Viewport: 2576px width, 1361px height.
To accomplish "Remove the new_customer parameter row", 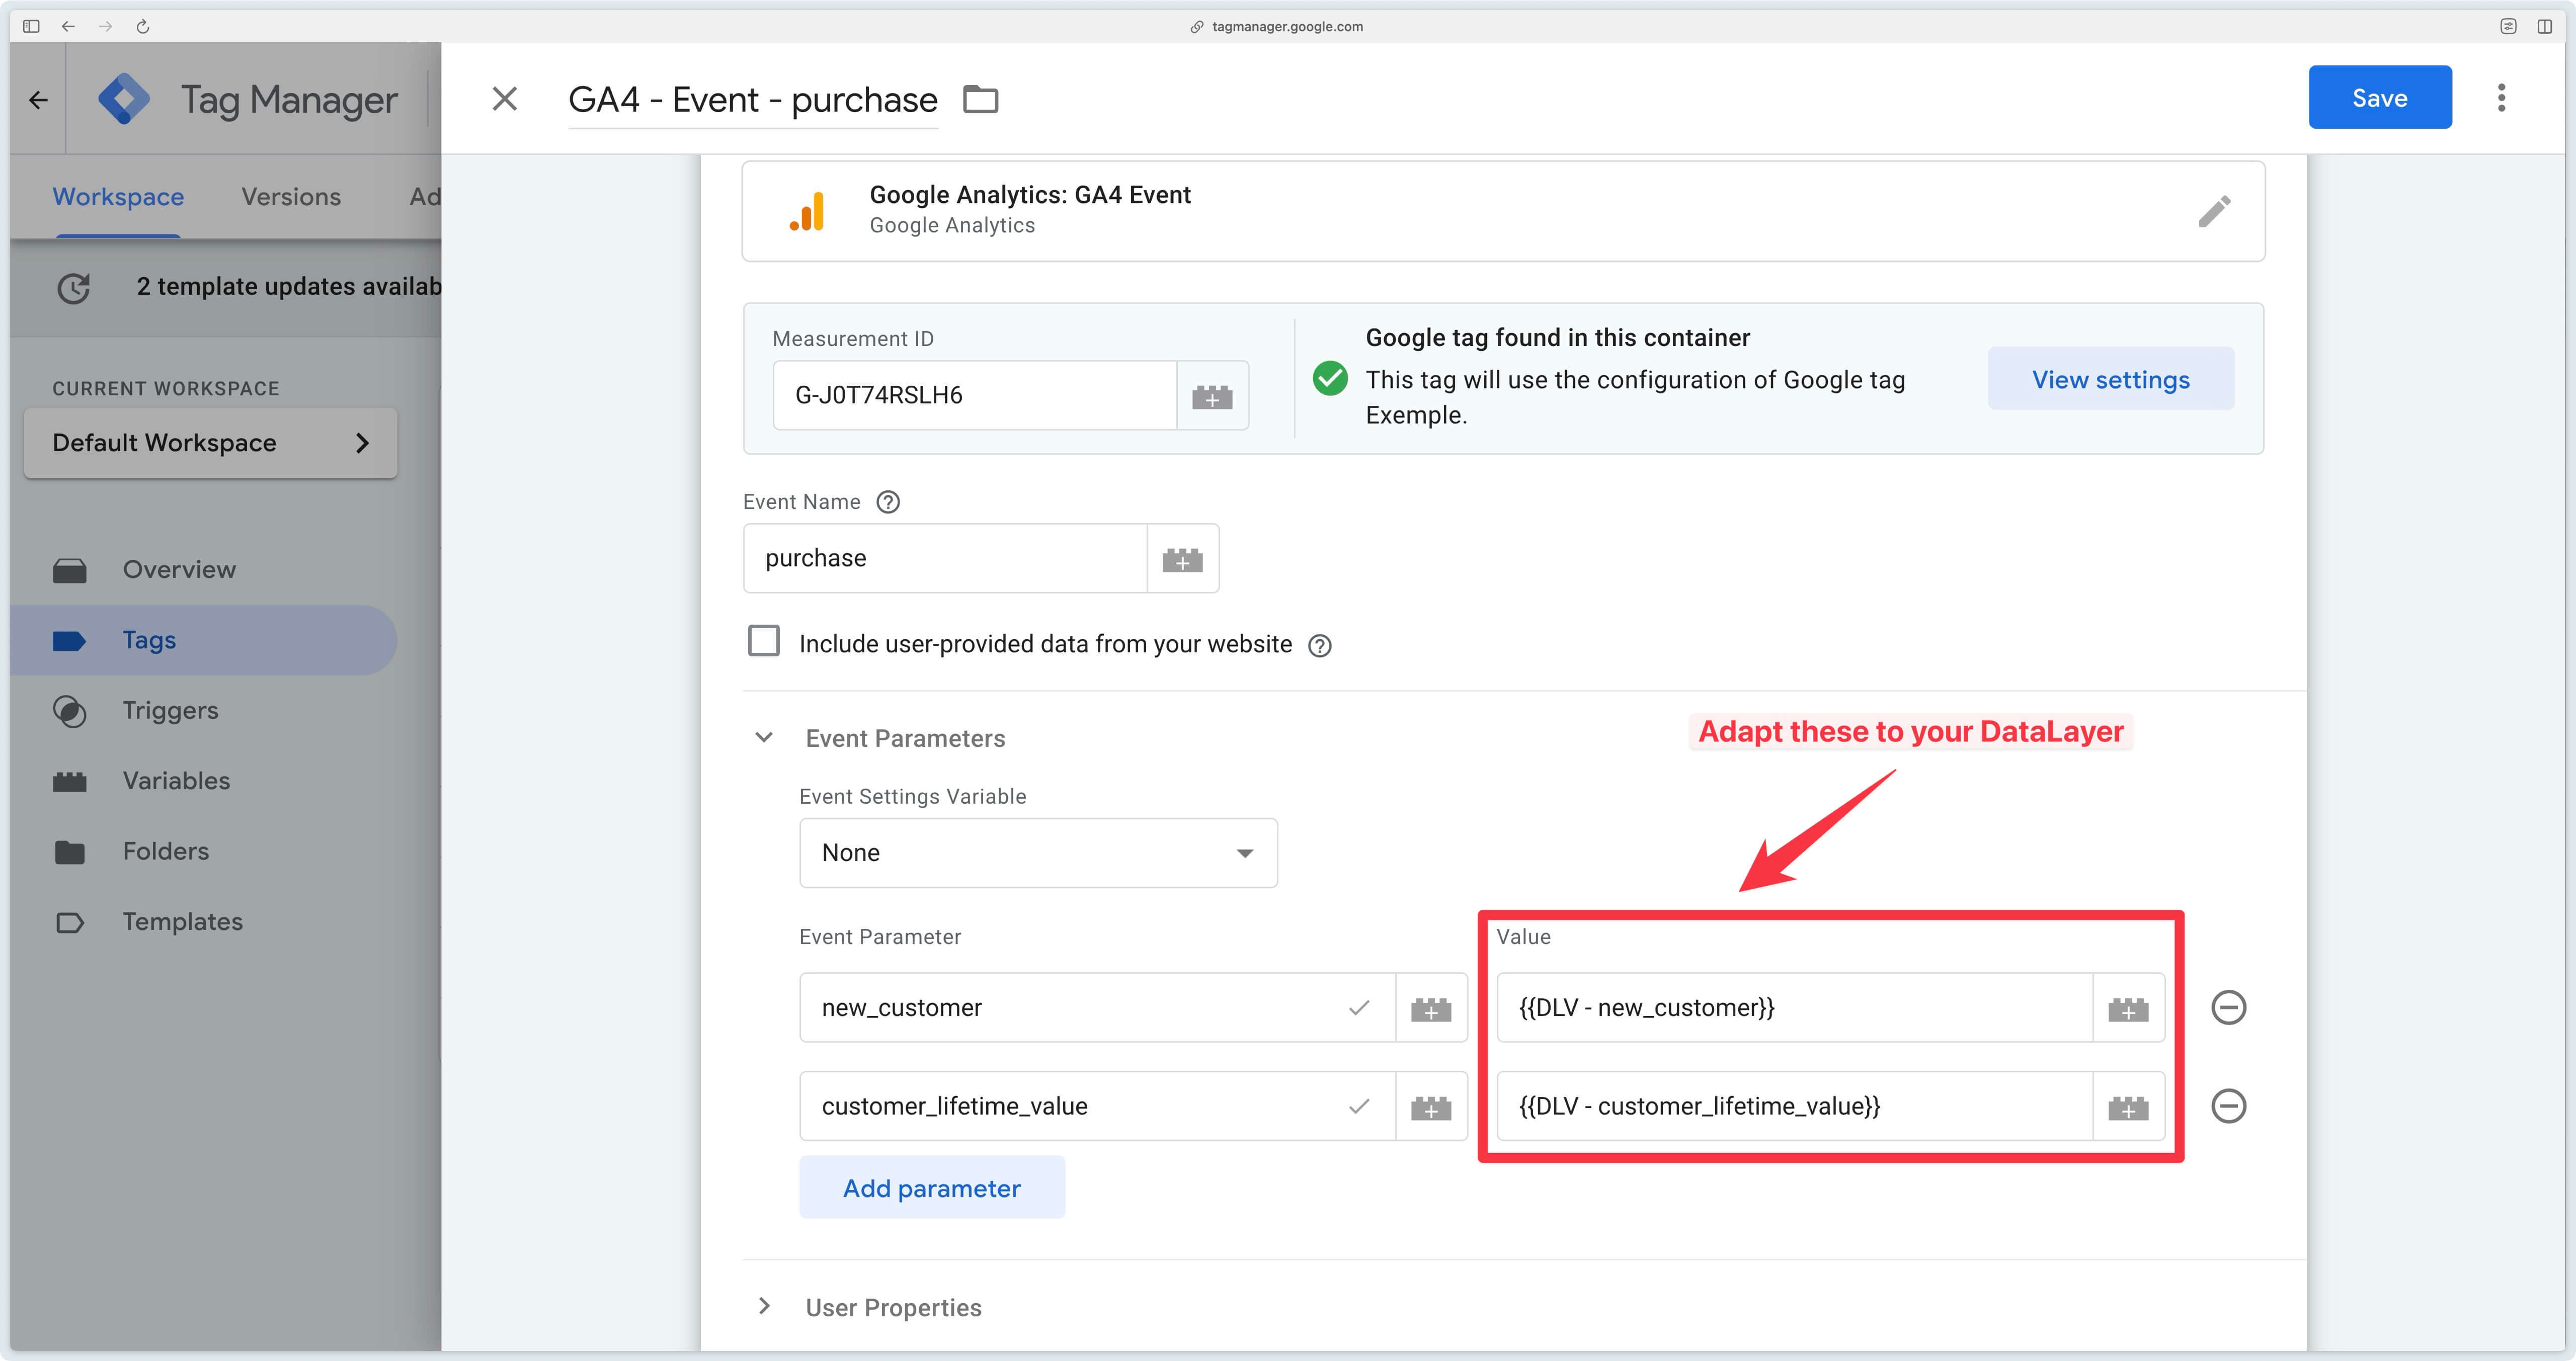I will pos(2229,1007).
